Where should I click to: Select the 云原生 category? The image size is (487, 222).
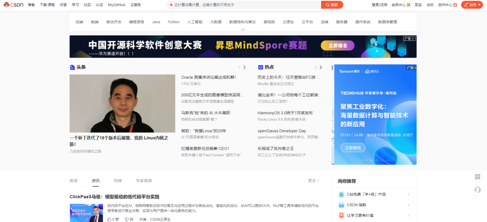click(288, 22)
